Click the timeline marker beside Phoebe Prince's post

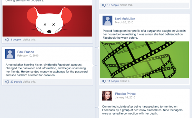(96, 107)
